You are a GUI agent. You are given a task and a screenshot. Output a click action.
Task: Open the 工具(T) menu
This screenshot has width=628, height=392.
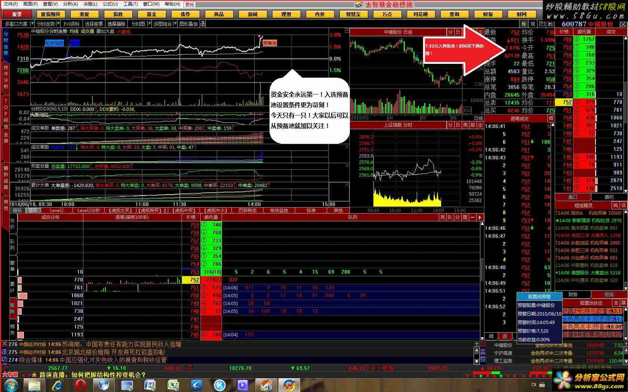coord(130,4)
